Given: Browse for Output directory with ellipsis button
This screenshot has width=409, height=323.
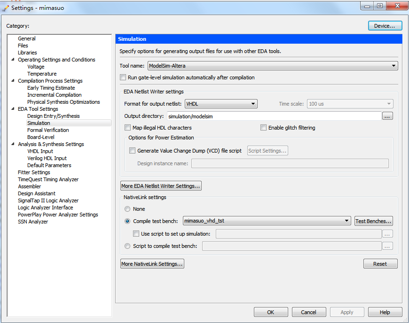Looking at the screenshot, I should coord(387,116).
